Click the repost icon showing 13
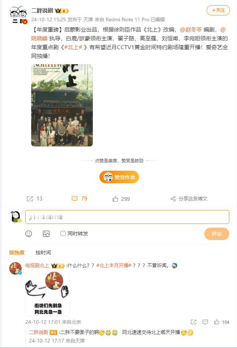Image resolution: width=237 pixels, height=348 pixels. coord(30,199)
